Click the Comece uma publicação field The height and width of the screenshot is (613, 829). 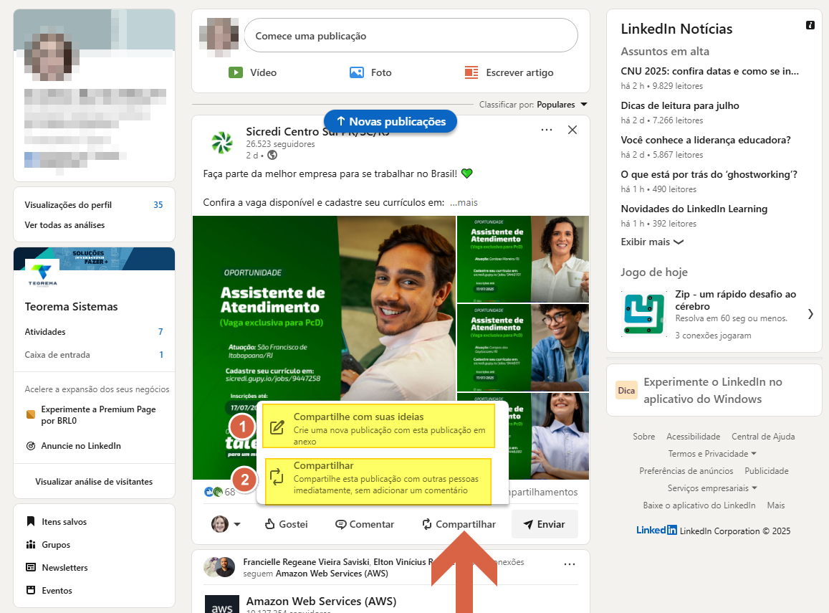point(411,35)
